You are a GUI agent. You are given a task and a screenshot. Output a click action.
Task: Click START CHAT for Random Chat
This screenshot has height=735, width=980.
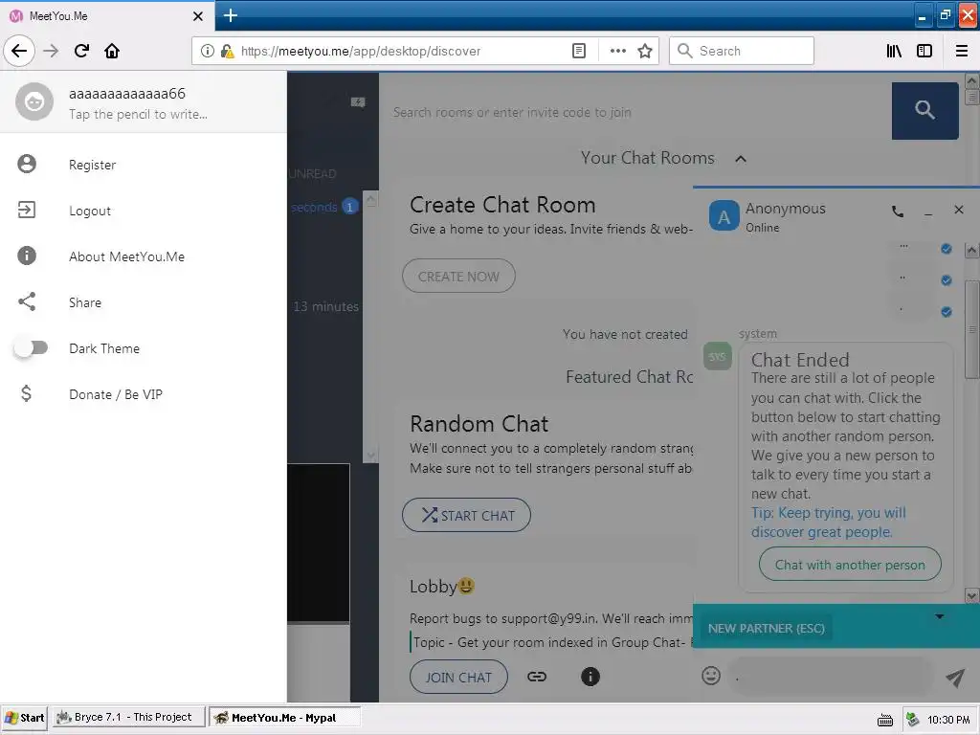[x=466, y=515]
